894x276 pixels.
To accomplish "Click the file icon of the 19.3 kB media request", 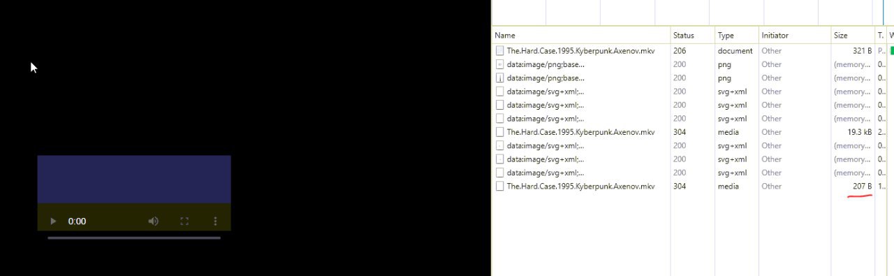I will (x=500, y=132).
